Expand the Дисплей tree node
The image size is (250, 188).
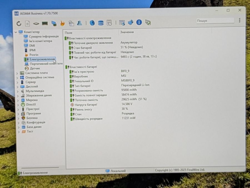click(18, 87)
